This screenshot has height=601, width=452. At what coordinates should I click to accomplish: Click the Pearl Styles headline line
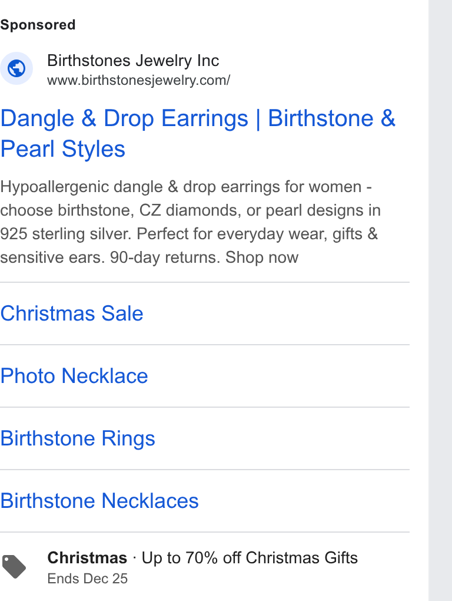[x=63, y=148]
